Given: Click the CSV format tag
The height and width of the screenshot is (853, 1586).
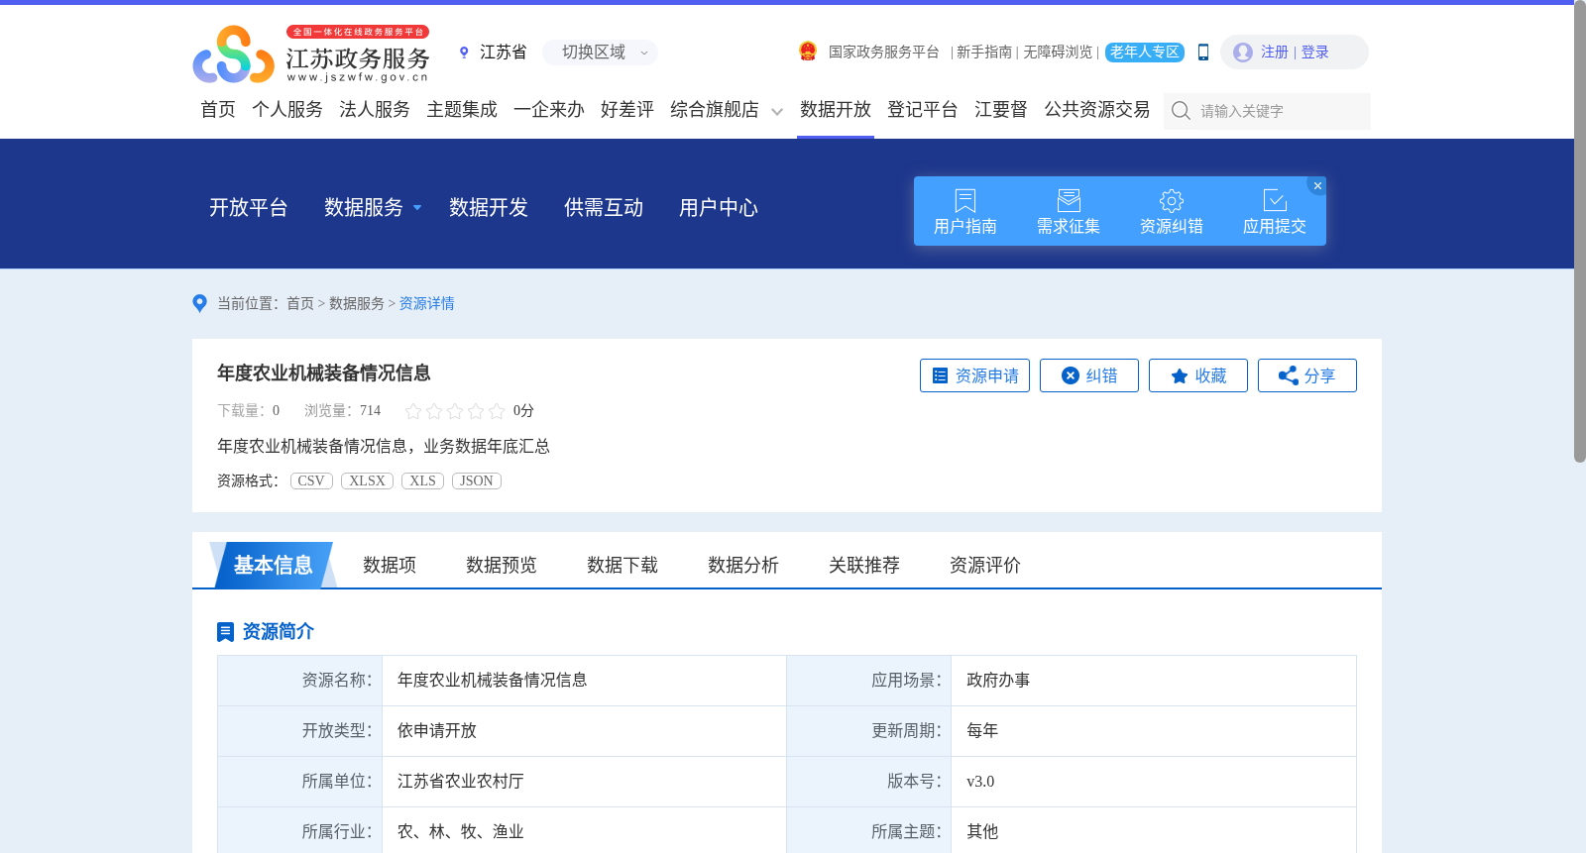Looking at the screenshot, I should [311, 480].
